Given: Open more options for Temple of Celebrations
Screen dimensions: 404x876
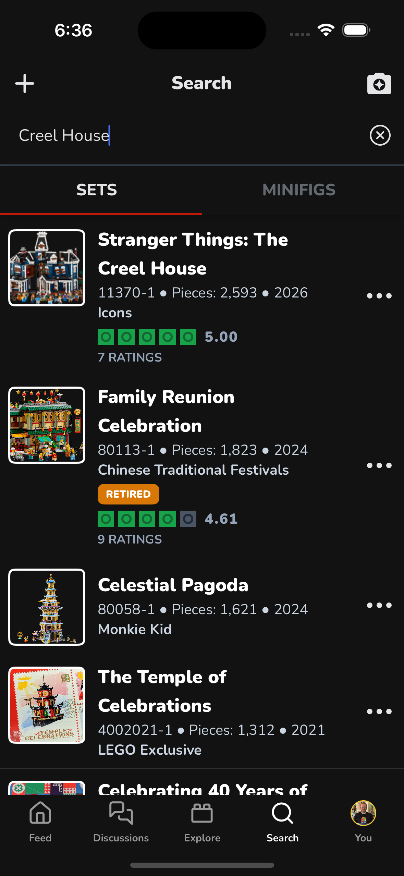Looking at the screenshot, I should (379, 711).
